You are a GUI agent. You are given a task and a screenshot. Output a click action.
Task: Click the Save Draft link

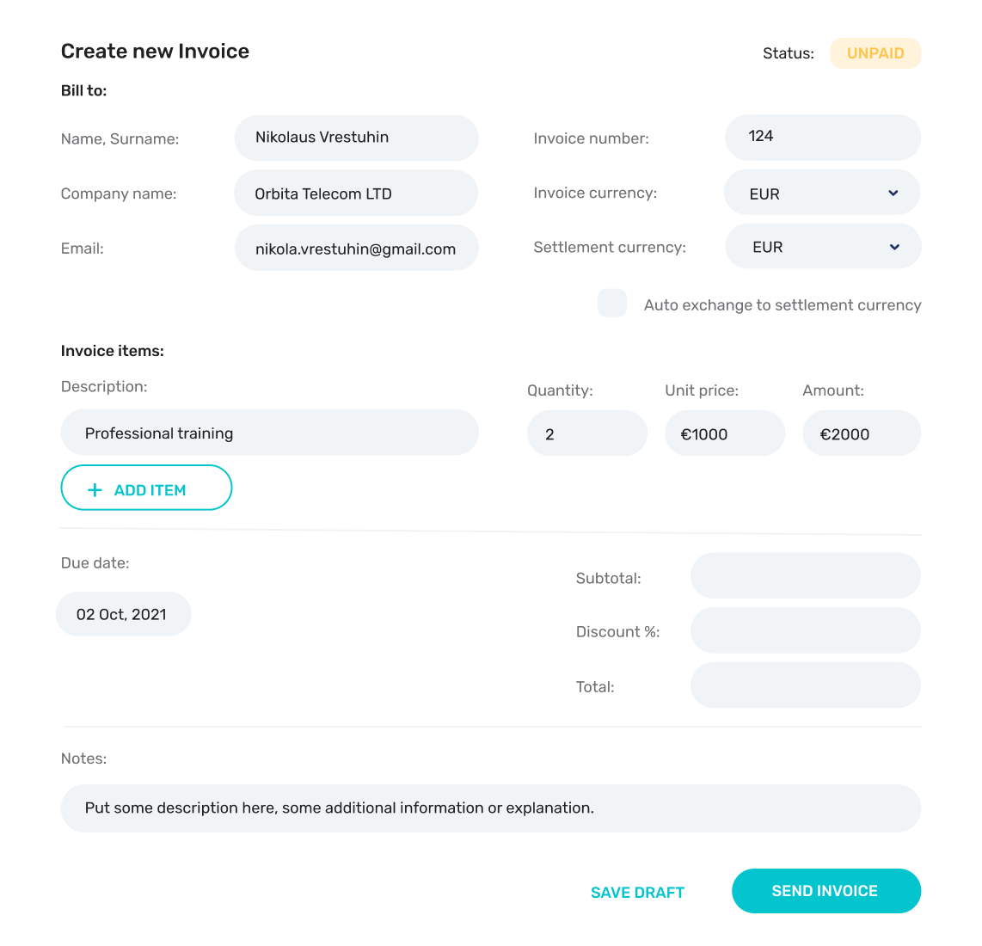click(x=637, y=893)
